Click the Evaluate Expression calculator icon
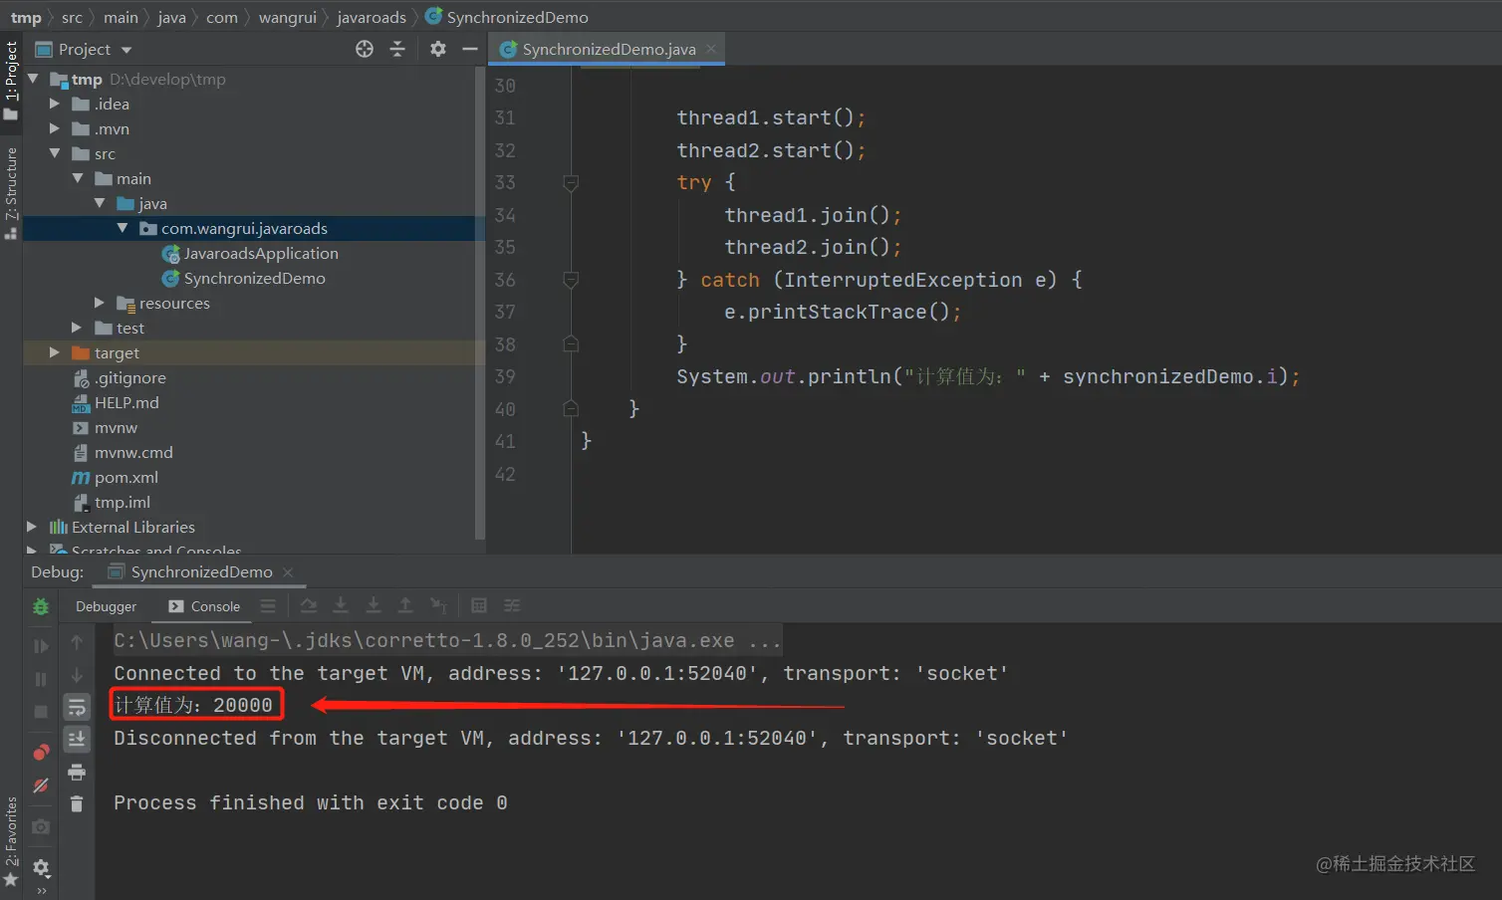 pos(479,605)
